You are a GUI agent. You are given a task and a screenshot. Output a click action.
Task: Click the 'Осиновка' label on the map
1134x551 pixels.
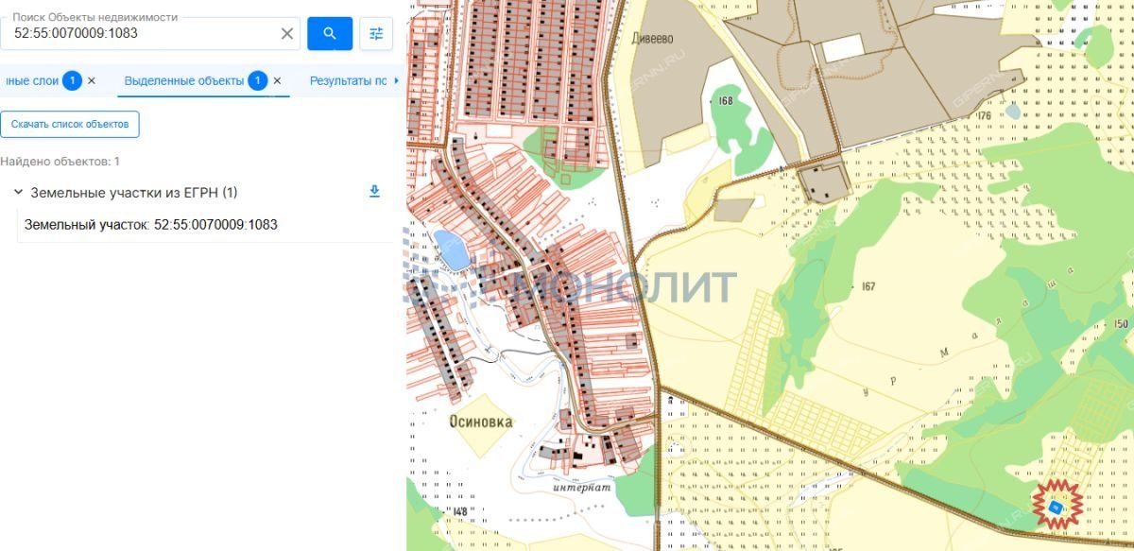click(x=480, y=422)
